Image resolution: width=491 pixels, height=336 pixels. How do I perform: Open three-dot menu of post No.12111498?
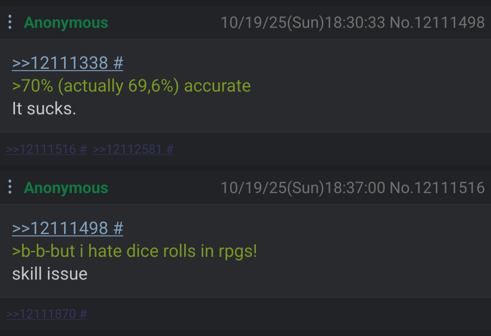point(10,22)
